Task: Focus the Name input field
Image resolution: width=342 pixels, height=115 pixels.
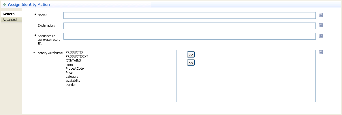Action: click(x=189, y=15)
